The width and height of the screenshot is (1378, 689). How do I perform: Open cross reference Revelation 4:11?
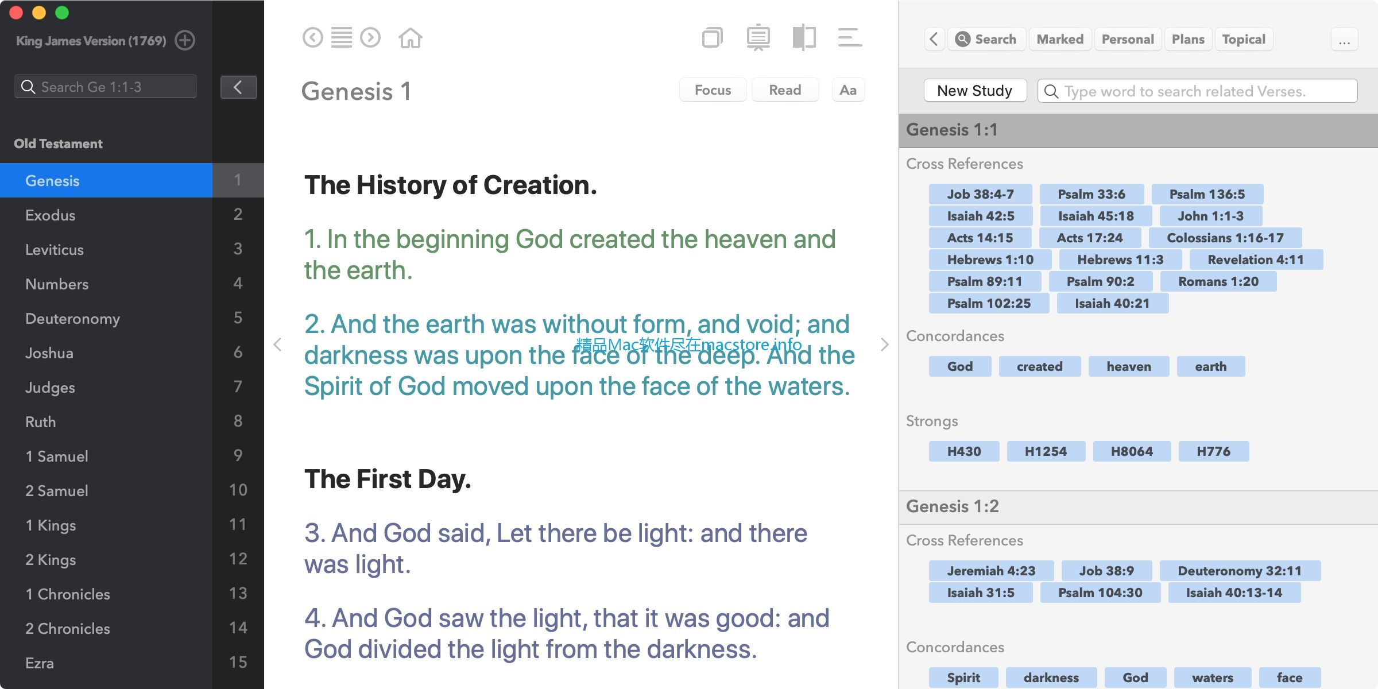click(x=1256, y=260)
